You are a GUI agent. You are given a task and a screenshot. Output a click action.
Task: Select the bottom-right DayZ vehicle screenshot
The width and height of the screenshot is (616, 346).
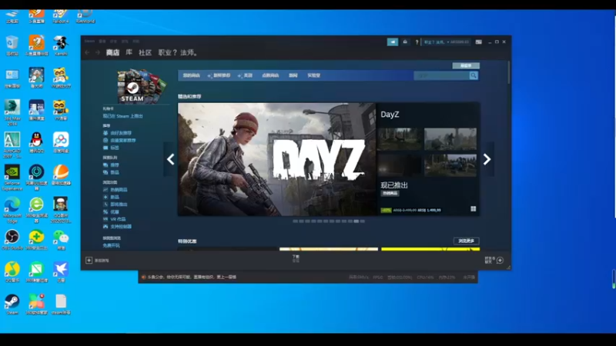point(450,165)
